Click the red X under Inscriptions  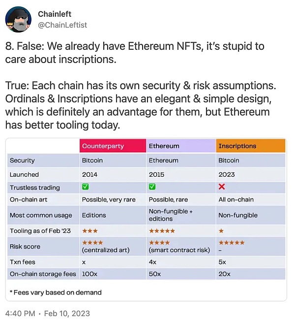[x=222, y=187]
